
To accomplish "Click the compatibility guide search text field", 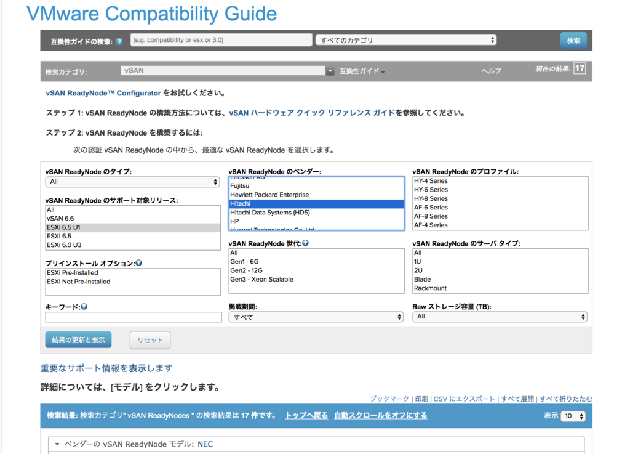I will [221, 40].
